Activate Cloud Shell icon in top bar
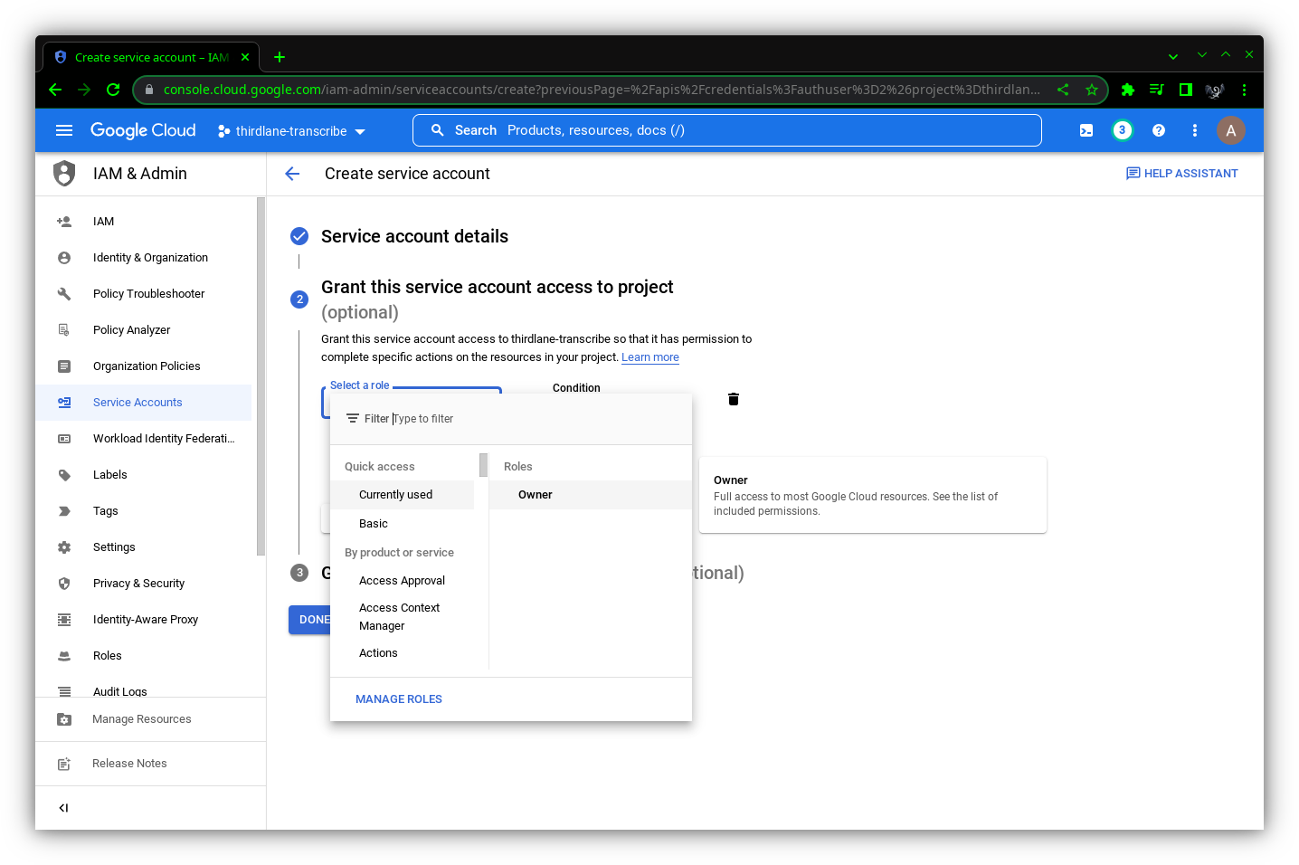This screenshot has height=865, width=1299. [x=1086, y=130]
